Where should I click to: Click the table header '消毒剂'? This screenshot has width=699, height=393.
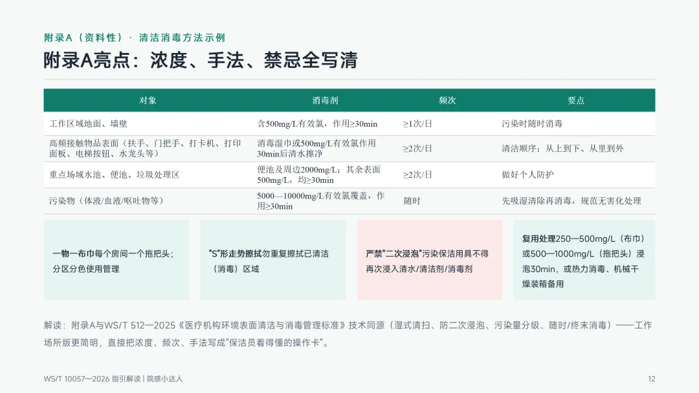325,101
